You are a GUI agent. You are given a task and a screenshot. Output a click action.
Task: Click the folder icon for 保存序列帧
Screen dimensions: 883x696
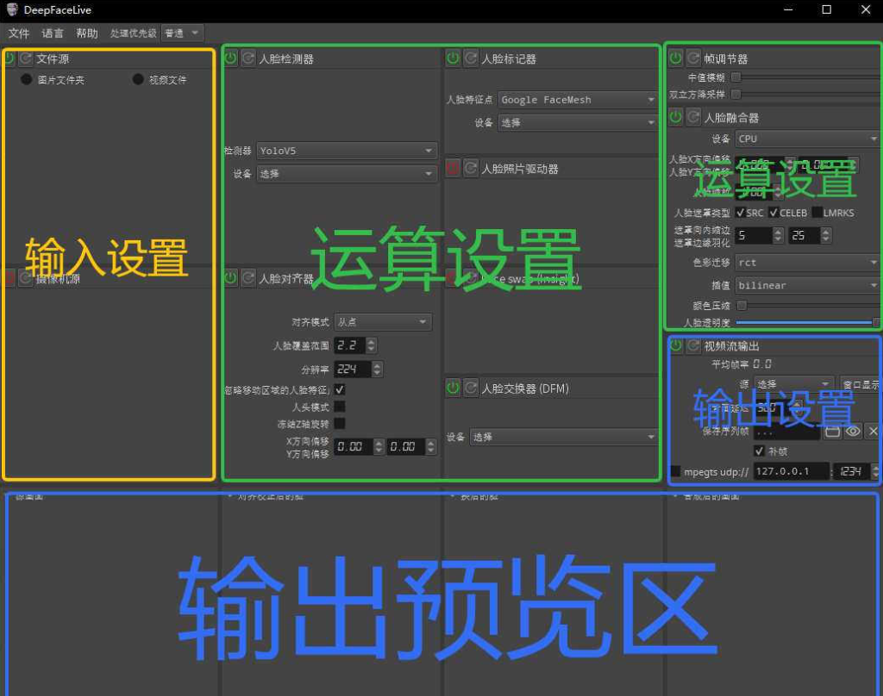832,431
